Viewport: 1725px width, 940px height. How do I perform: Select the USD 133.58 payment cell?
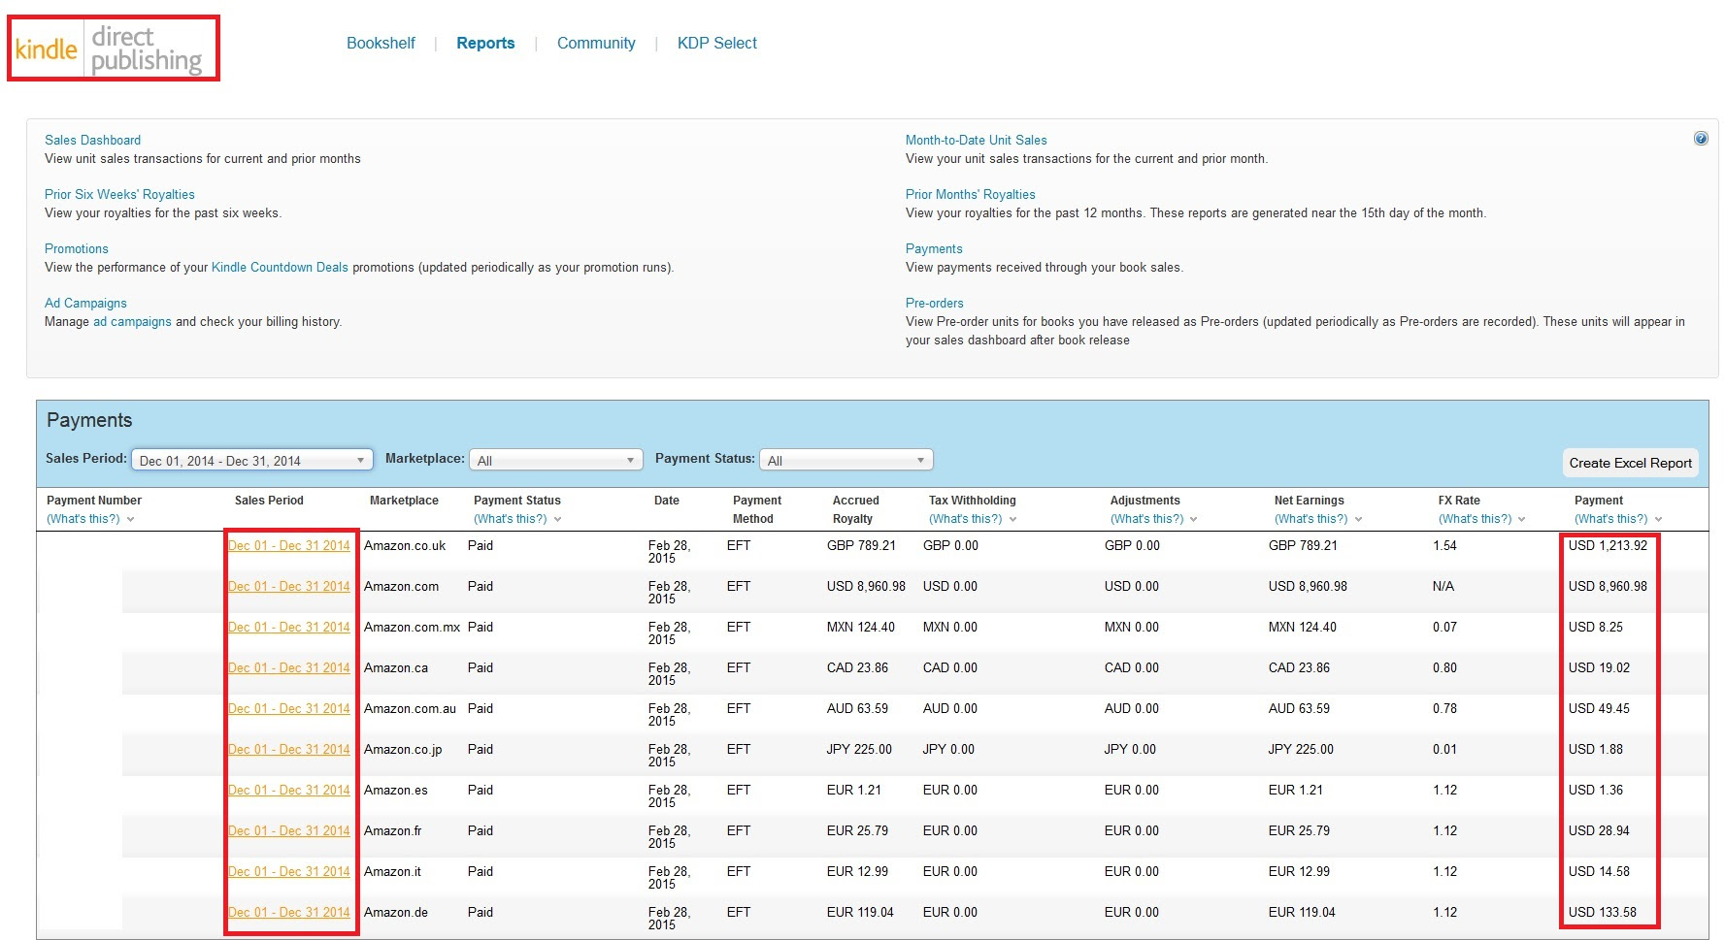point(1603,912)
